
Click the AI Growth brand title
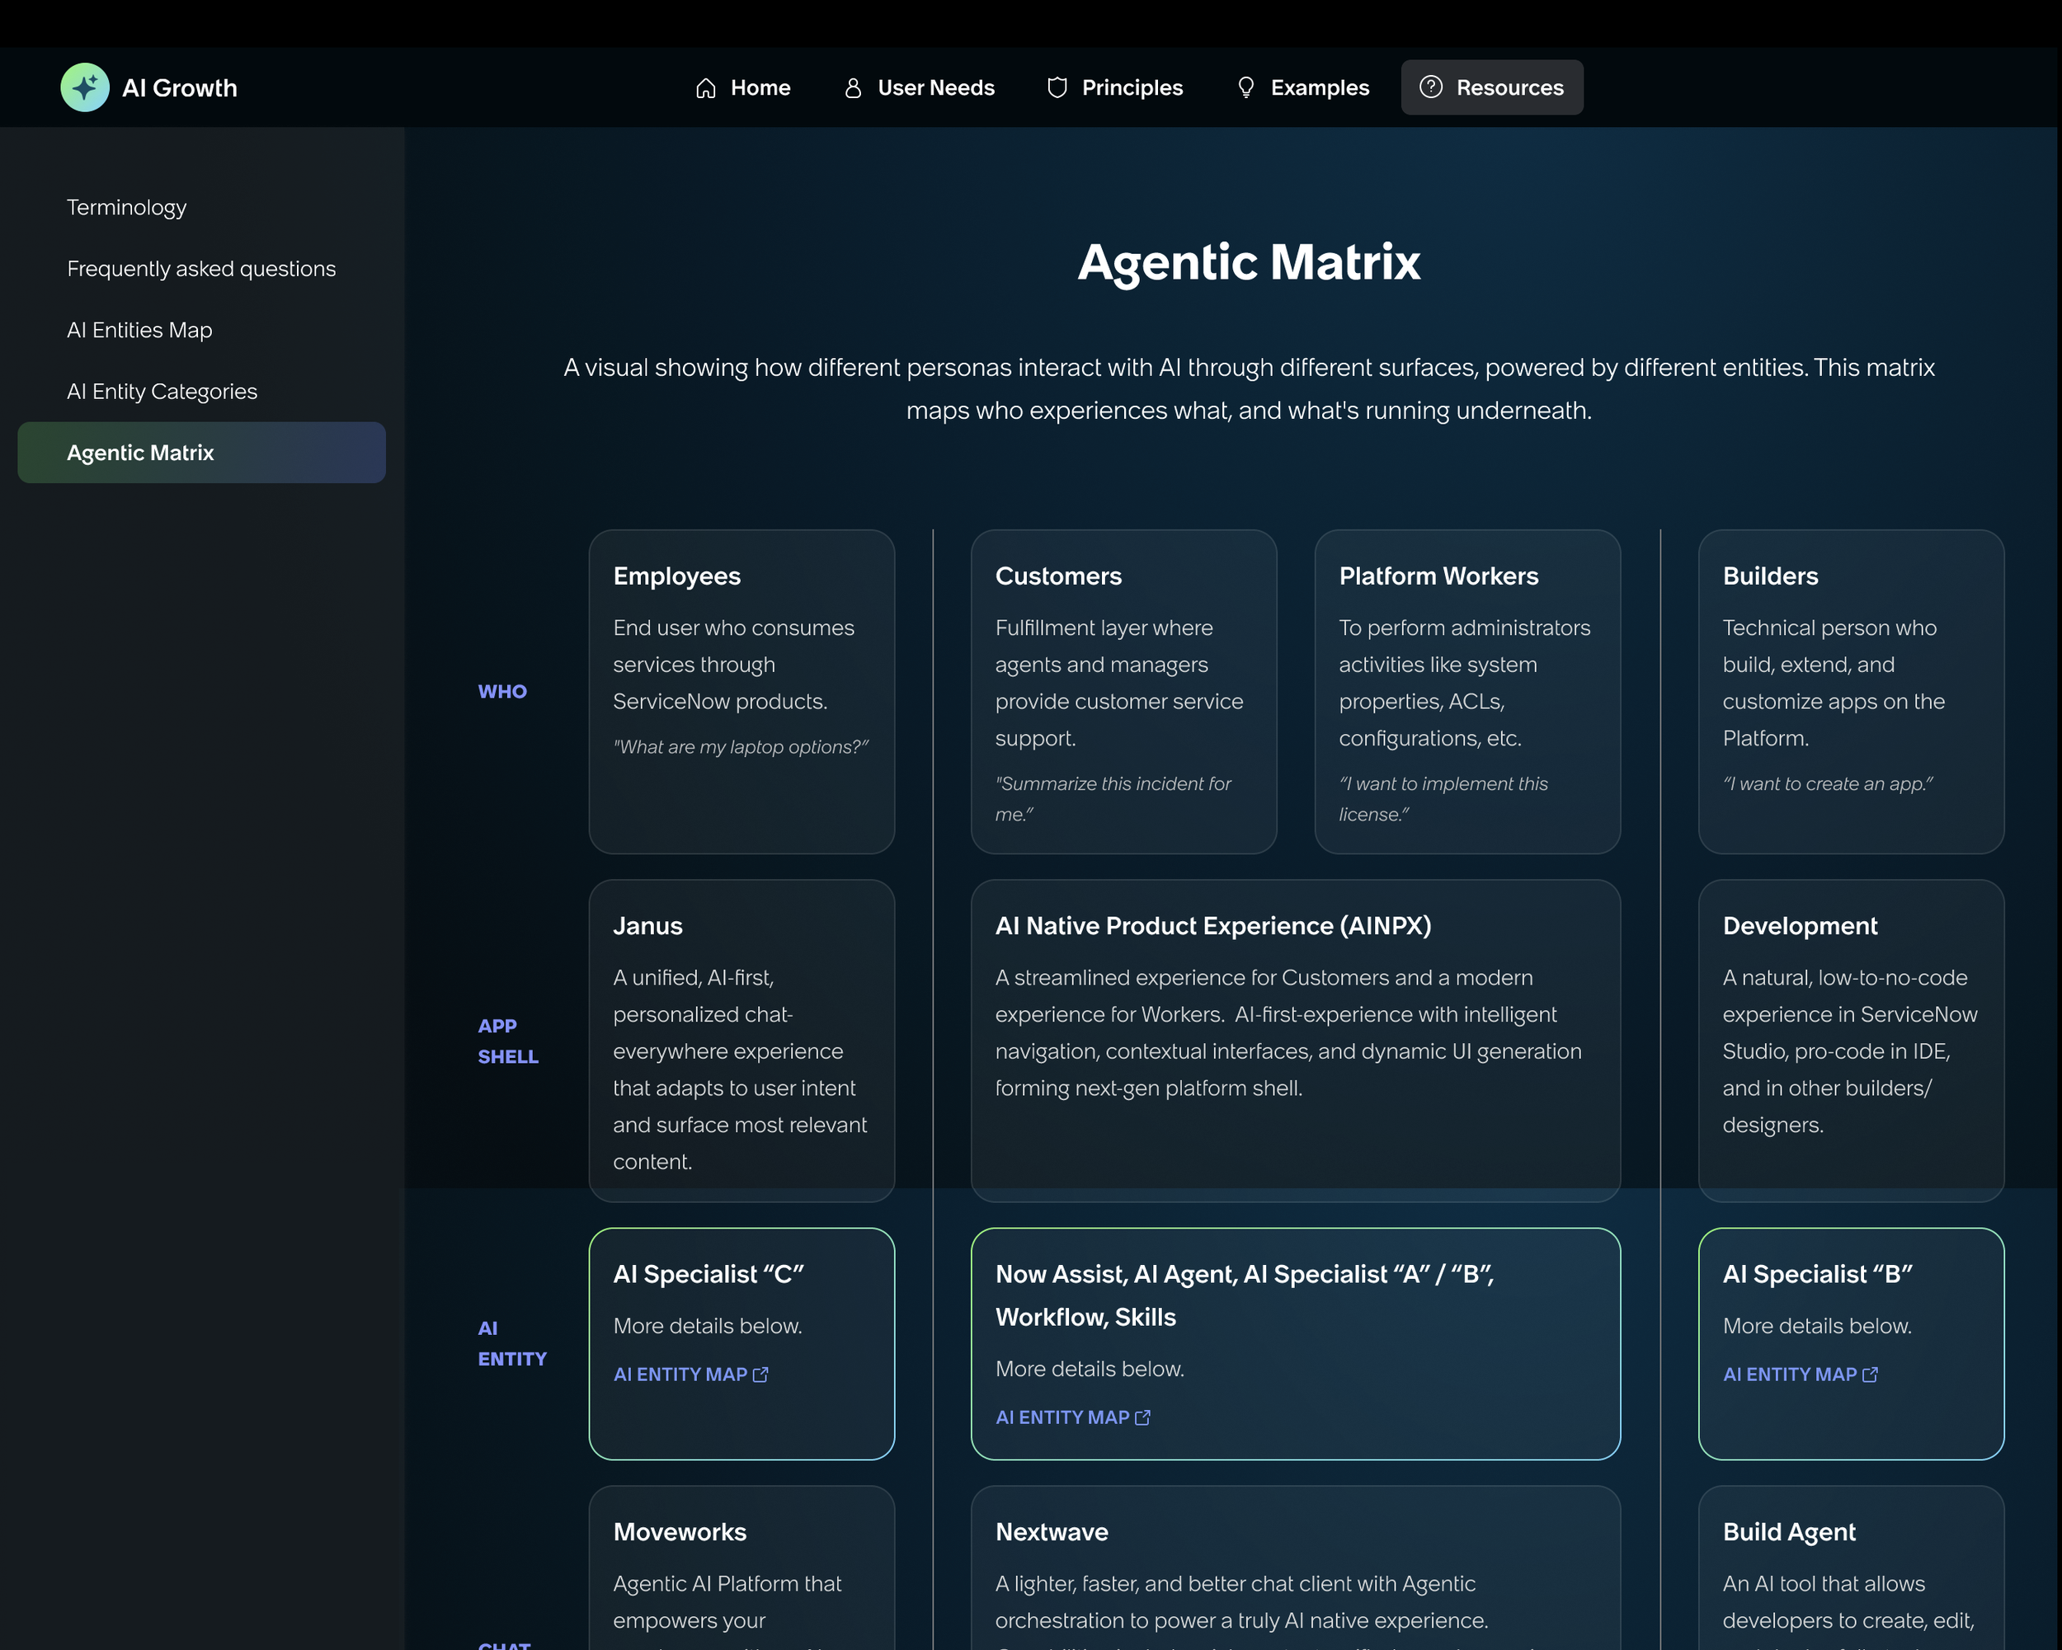[x=179, y=88]
